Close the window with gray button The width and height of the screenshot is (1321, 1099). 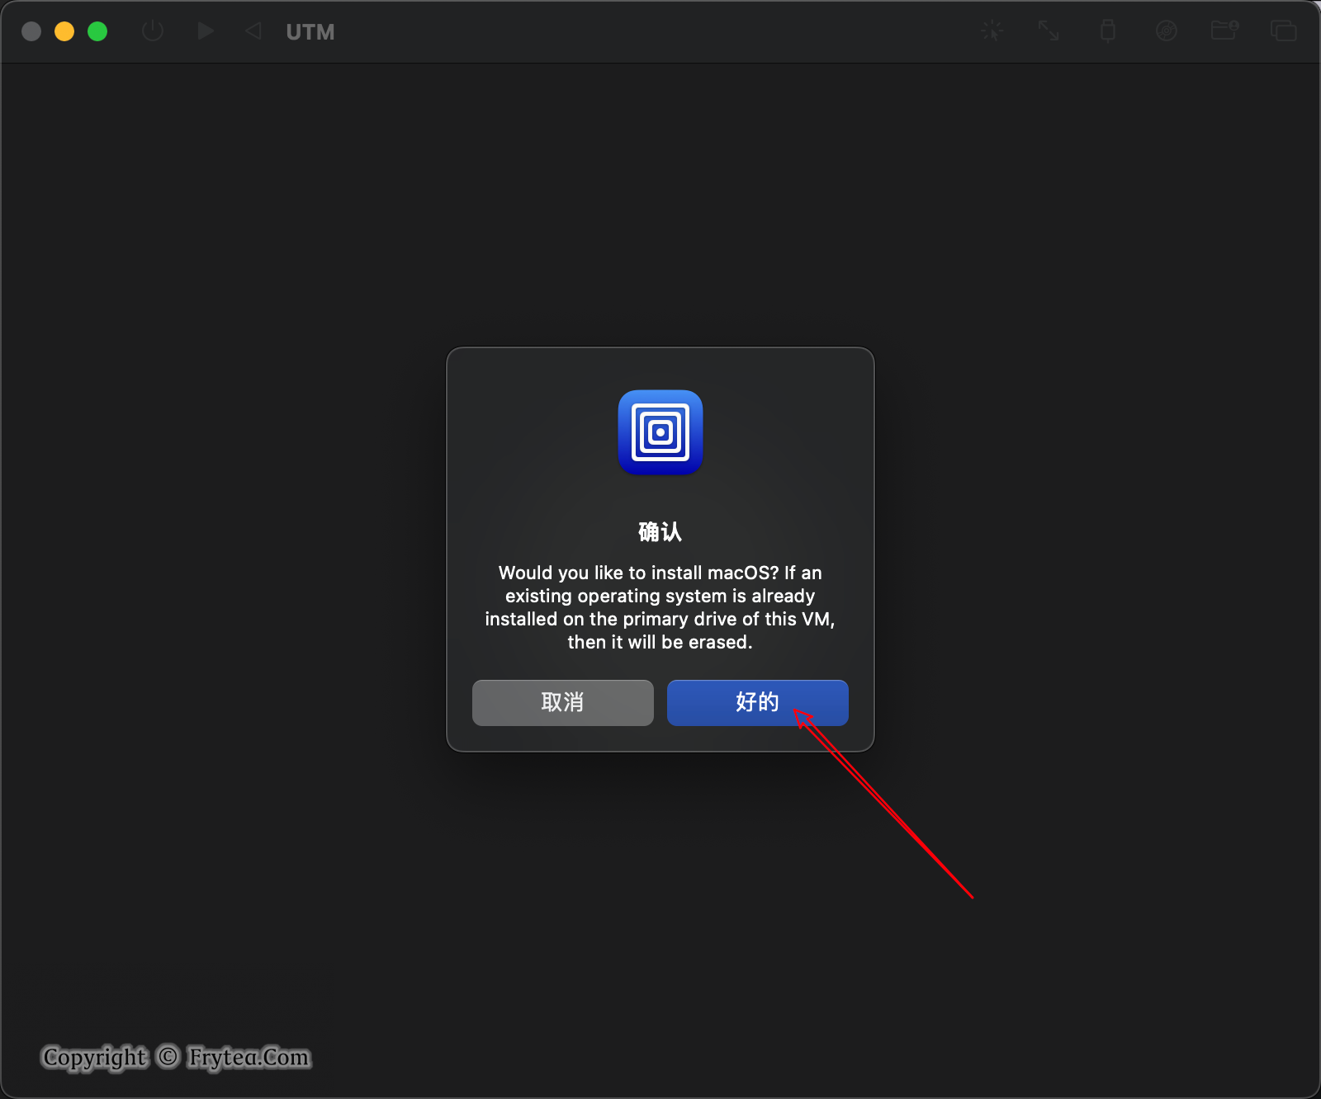coord(31,31)
